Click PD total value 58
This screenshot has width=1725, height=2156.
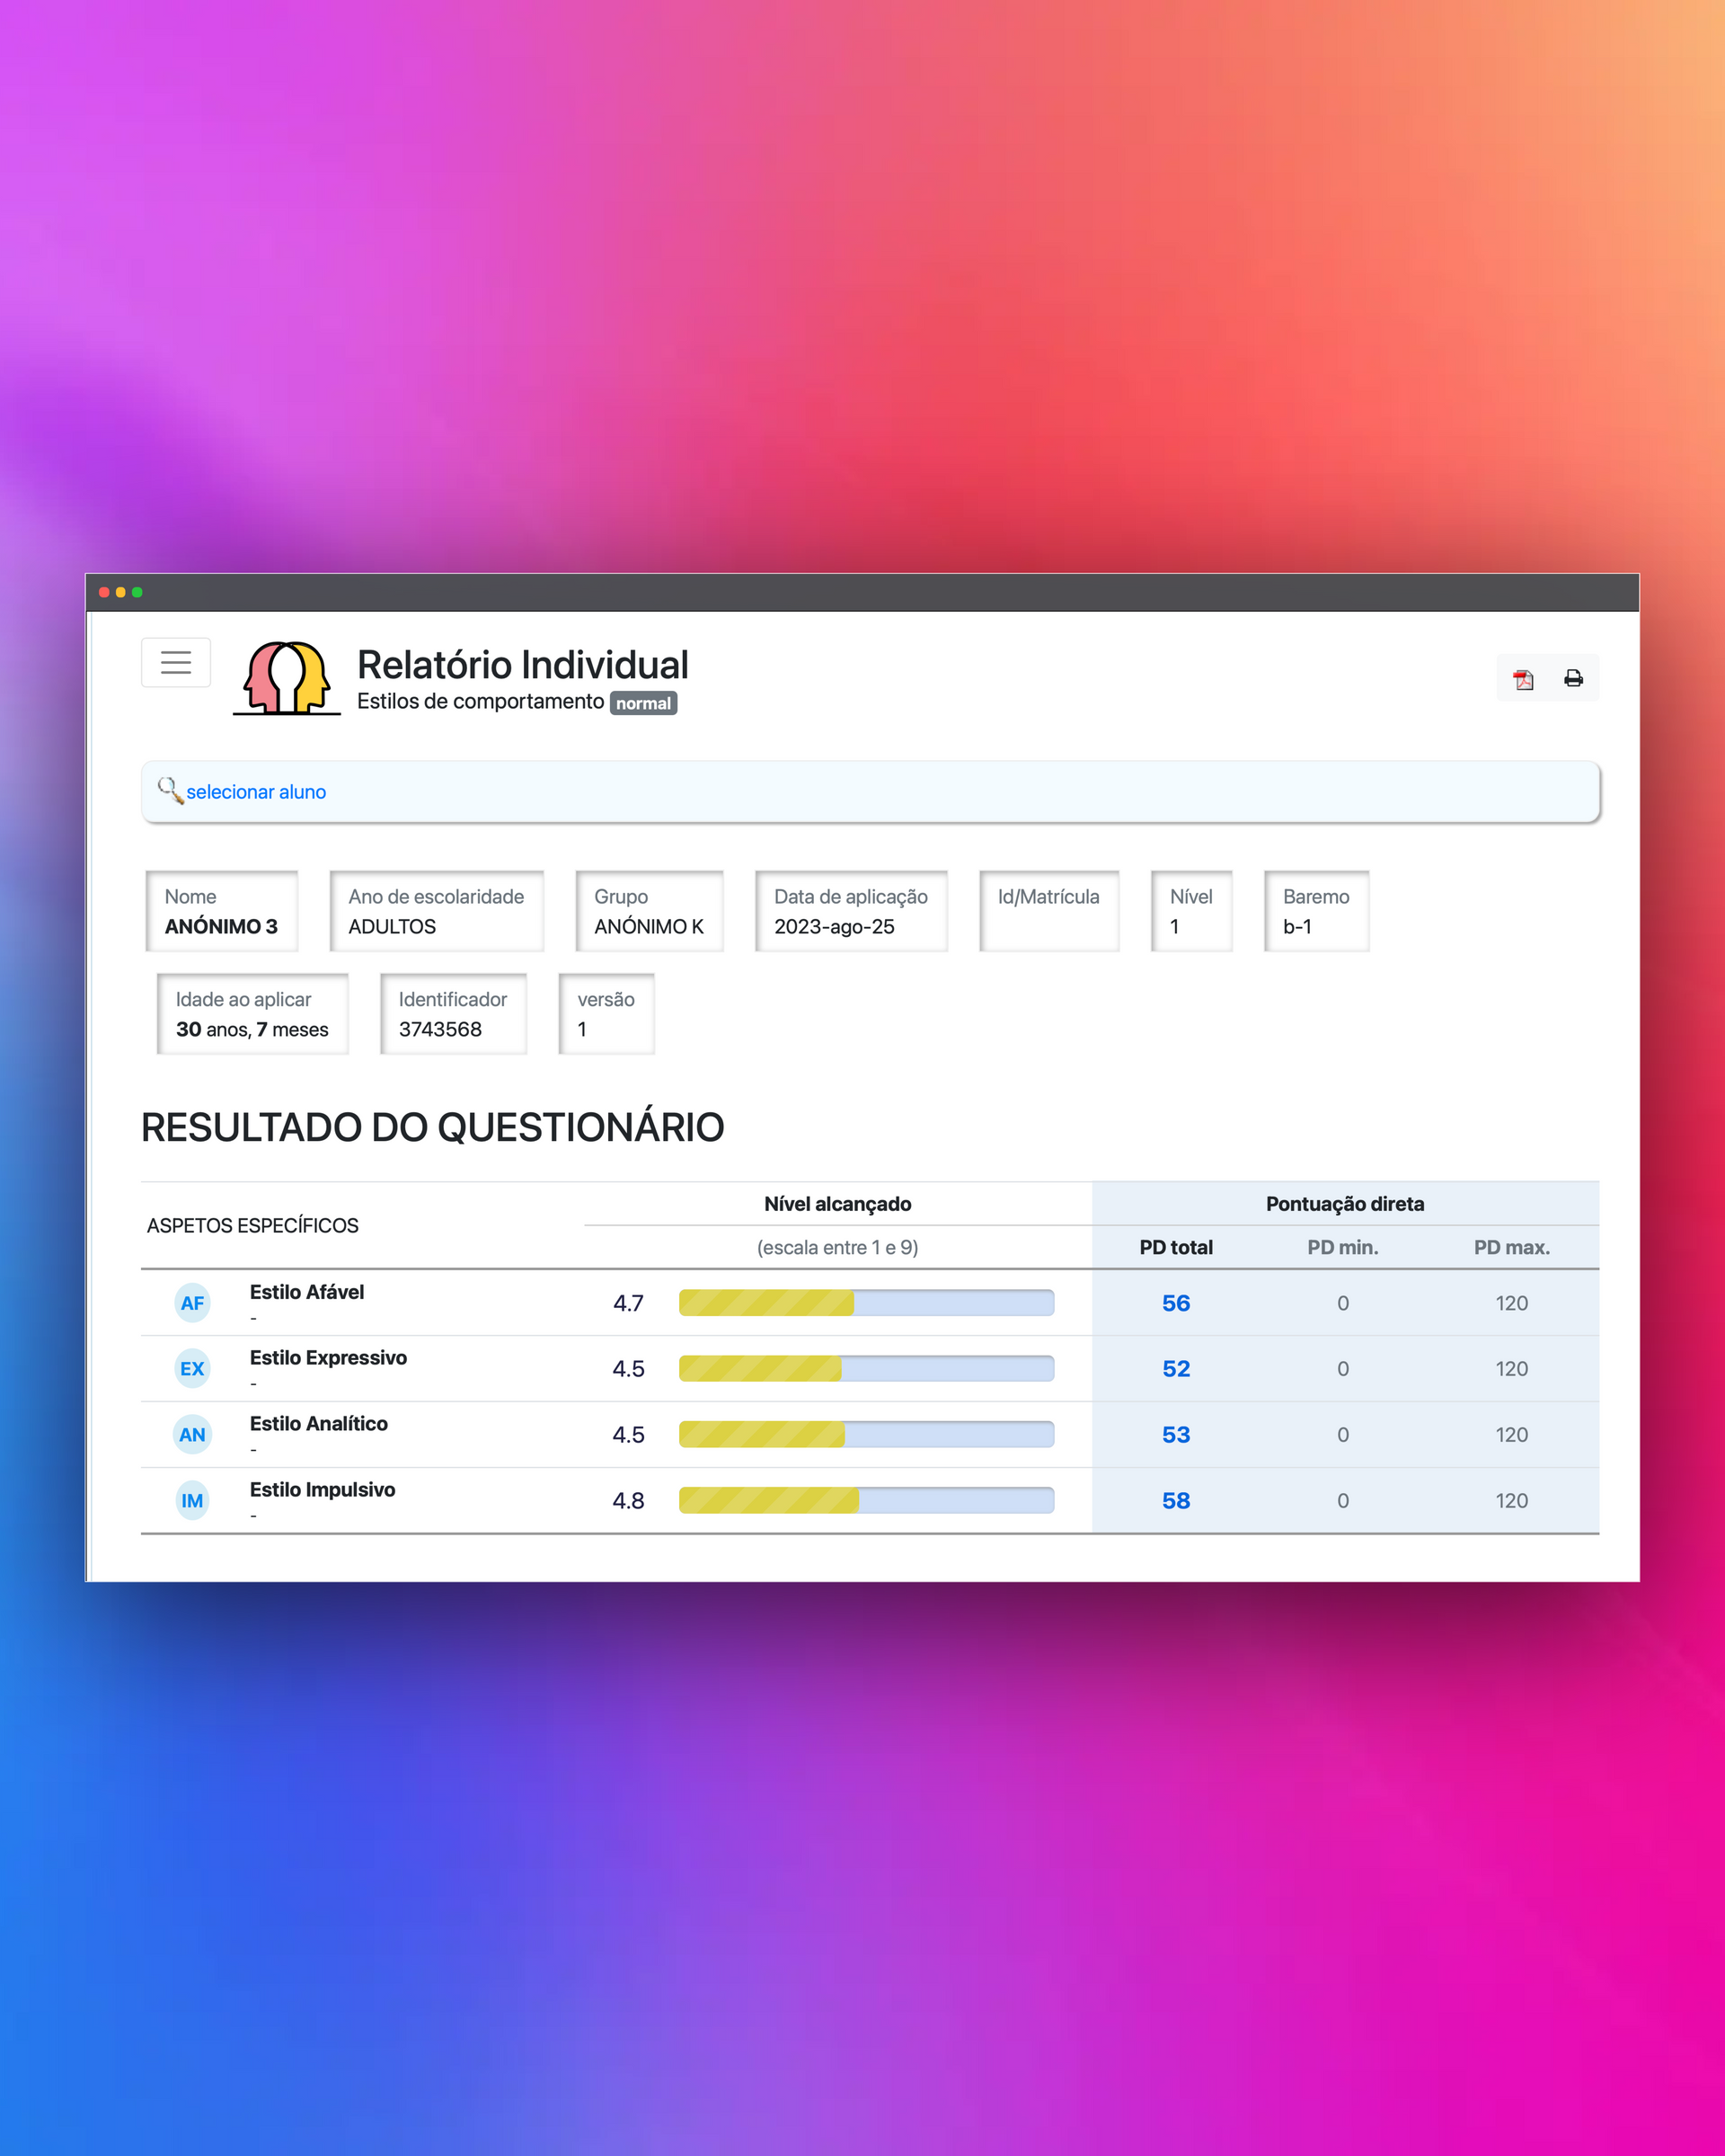click(1176, 1501)
